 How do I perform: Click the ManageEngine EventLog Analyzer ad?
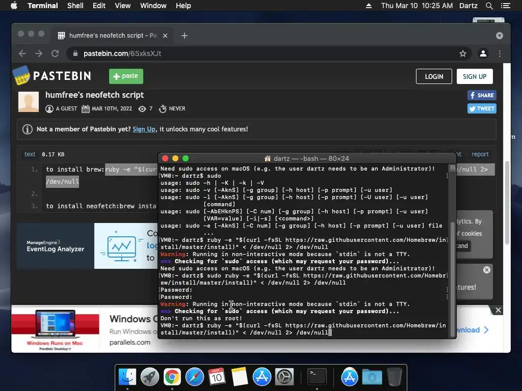pyautogui.click(x=55, y=246)
